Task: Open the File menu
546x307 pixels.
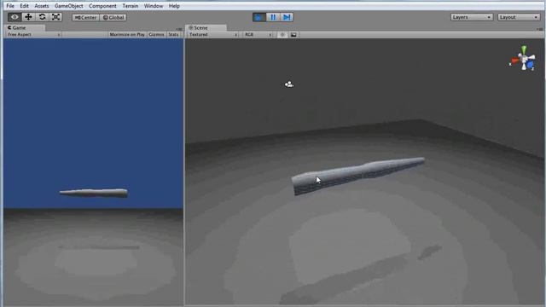Action: coord(10,6)
